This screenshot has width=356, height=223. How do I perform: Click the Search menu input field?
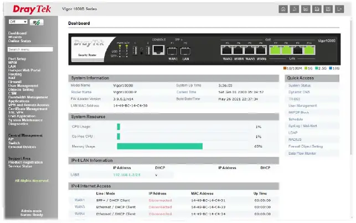(30, 49)
